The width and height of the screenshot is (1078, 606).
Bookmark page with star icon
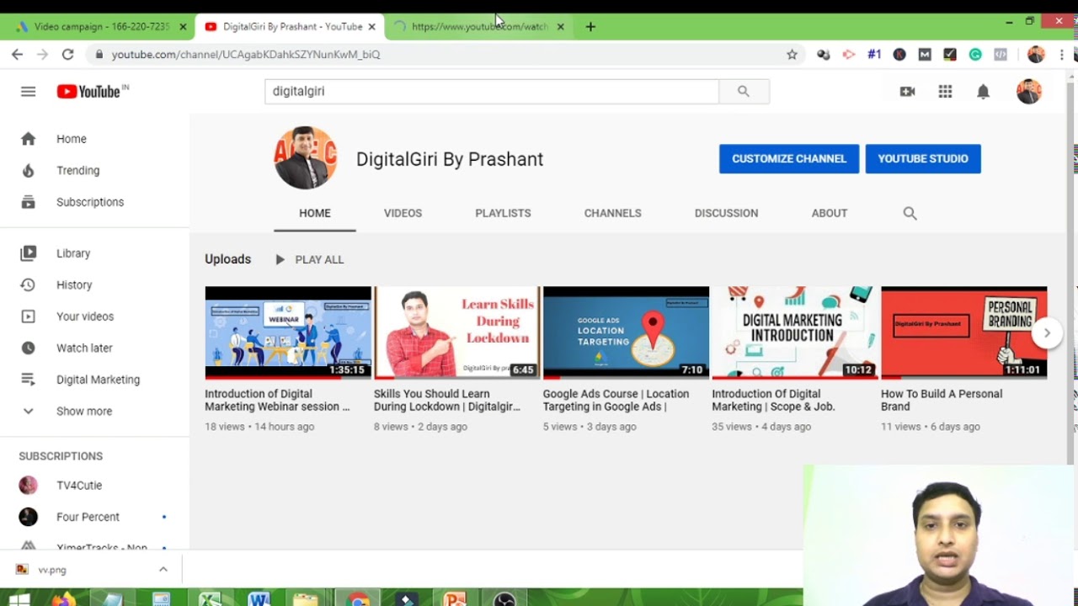point(792,54)
